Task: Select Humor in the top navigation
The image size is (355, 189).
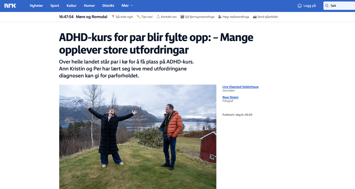Action: point(89,6)
